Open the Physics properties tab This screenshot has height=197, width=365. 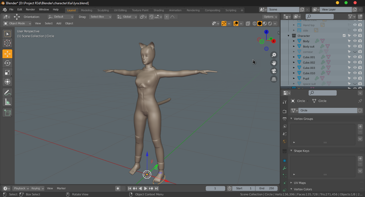pyautogui.click(x=285, y=183)
